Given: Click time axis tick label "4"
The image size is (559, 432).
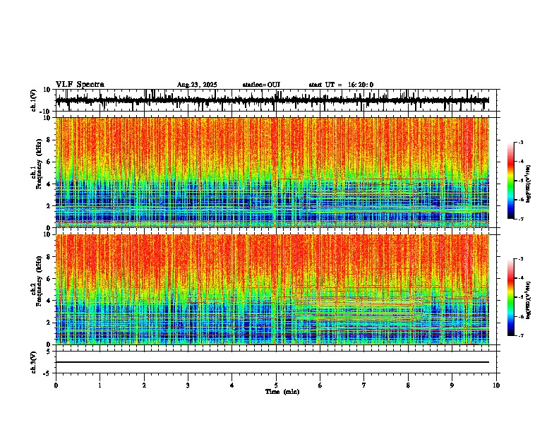Looking at the screenshot, I should pyautogui.click(x=232, y=385).
